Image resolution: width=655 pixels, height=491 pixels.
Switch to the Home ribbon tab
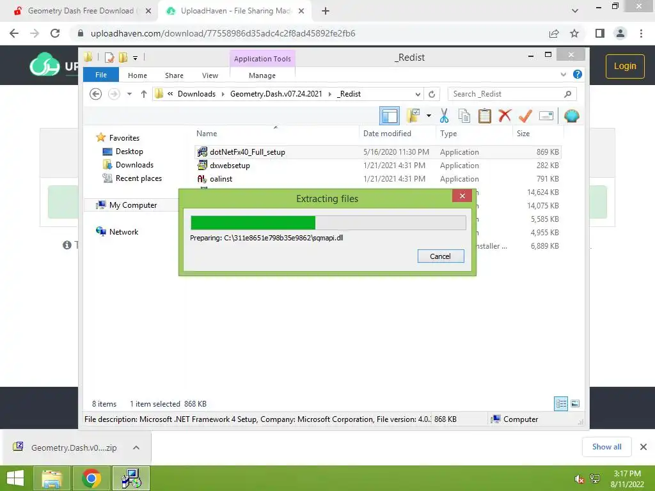click(x=138, y=75)
